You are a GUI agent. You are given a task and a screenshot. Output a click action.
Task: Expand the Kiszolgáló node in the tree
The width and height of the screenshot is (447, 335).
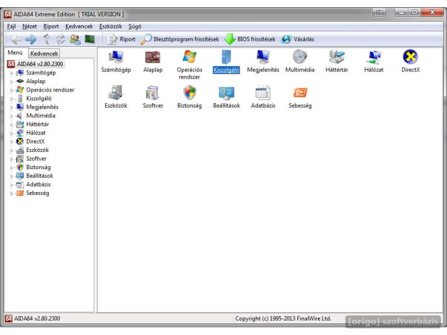click(12, 99)
